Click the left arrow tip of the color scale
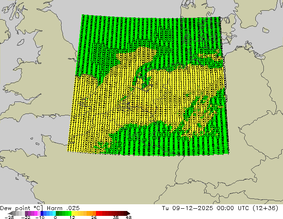This screenshot has width=283, height=219. [x=9, y=213]
